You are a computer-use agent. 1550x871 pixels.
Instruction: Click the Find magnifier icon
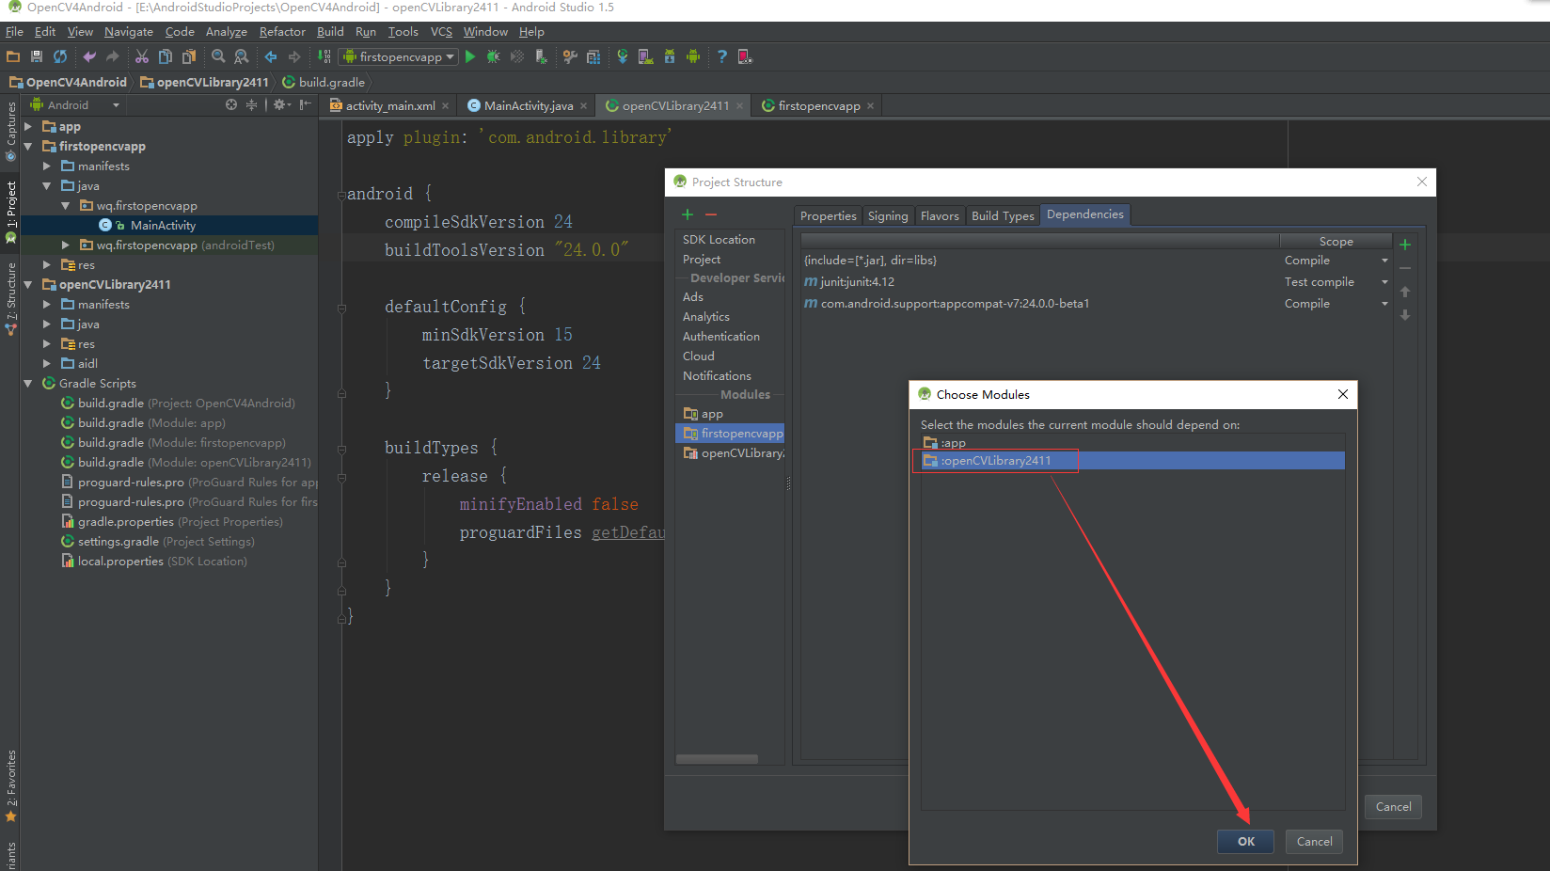tap(218, 56)
